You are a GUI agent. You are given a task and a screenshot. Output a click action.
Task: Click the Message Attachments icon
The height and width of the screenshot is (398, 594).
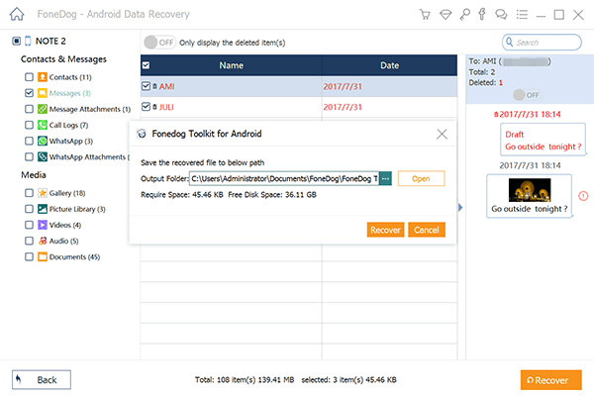click(x=43, y=109)
